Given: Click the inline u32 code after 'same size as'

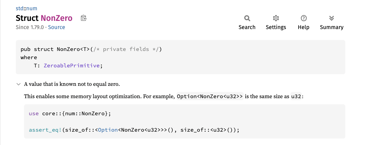Looking at the screenshot, I should pyautogui.click(x=296, y=96).
